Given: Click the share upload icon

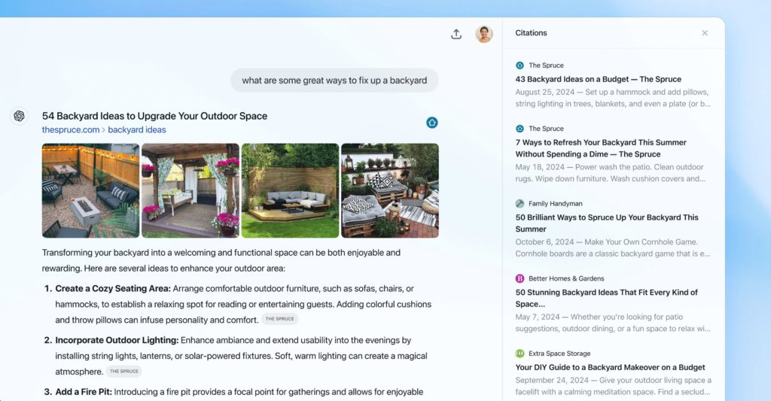Looking at the screenshot, I should point(456,34).
